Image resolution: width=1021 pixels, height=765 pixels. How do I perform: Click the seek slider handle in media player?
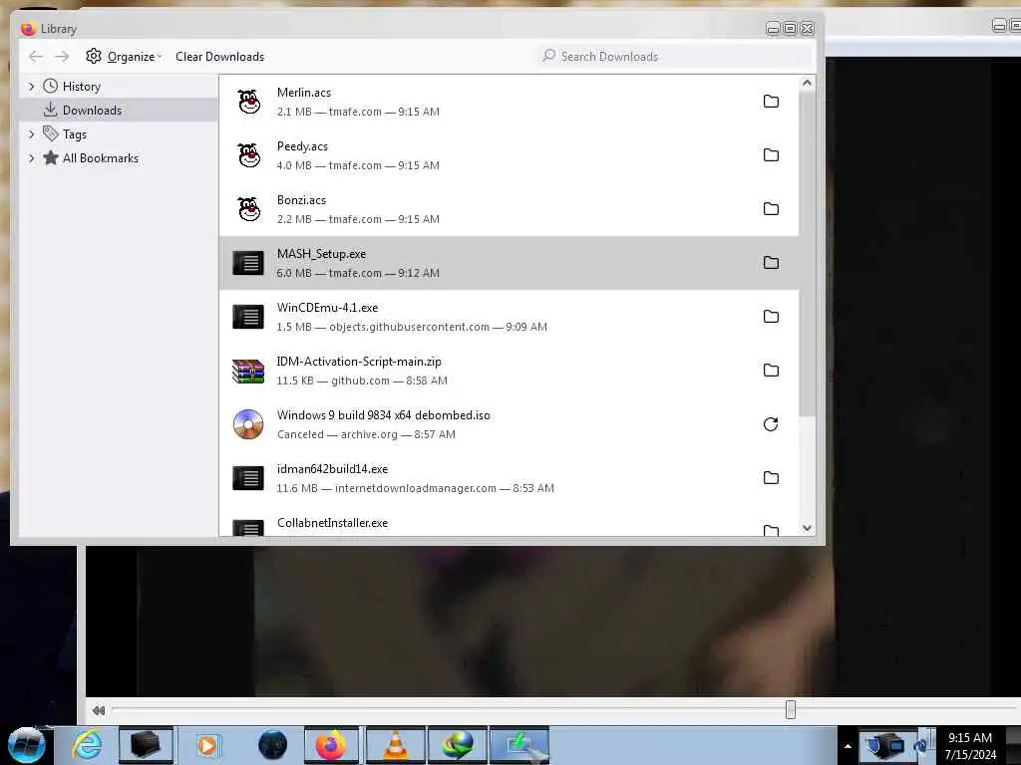coord(791,709)
